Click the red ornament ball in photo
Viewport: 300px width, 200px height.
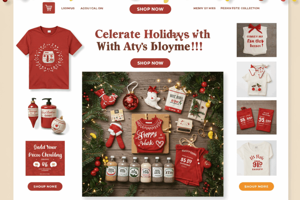(x=130, y=102)
